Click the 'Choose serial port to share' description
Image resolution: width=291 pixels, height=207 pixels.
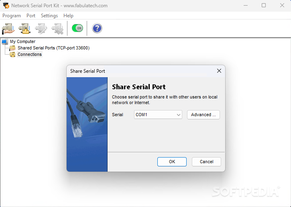point(165,100)
